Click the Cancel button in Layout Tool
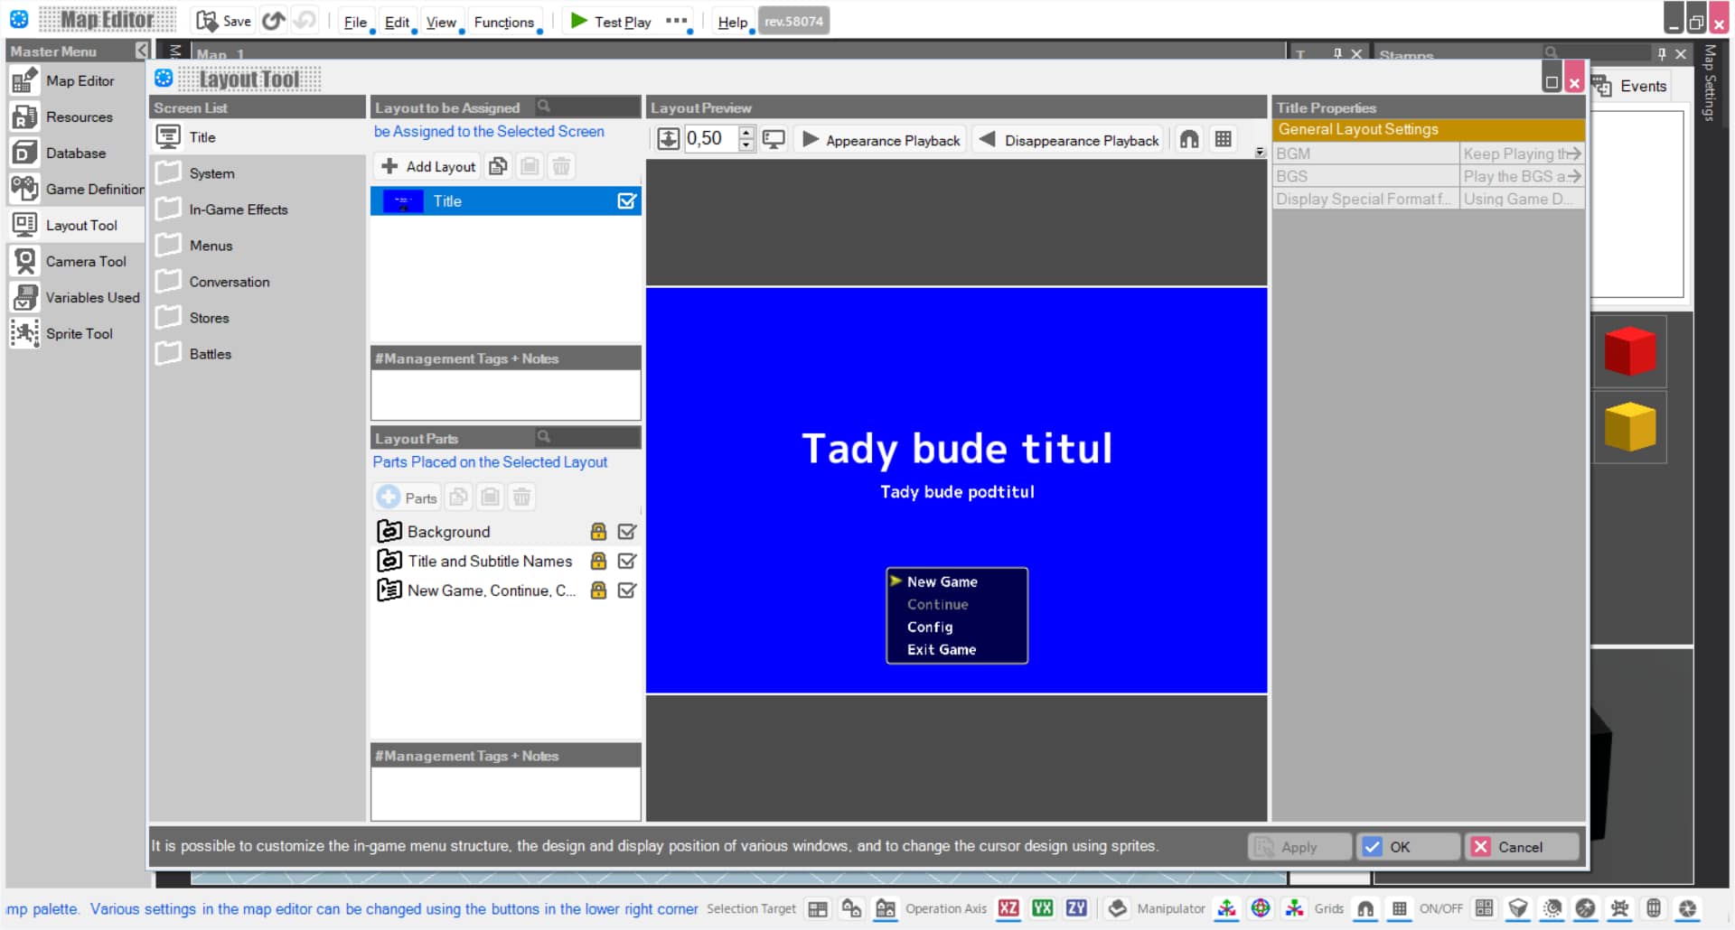The width and height of the screenshot is (1735, 930). pyautogui.click(x=1522, y=847)
